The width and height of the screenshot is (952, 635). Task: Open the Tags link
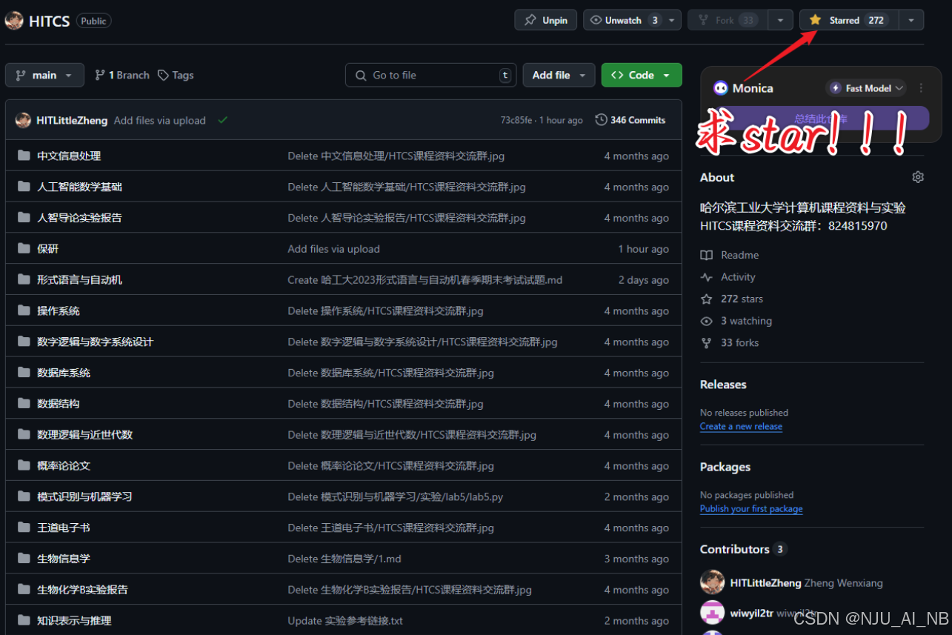(x=176, y=75)
